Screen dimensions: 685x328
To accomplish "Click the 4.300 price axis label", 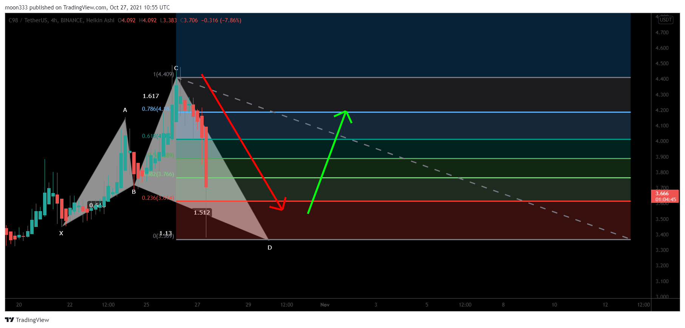I will (662, 95).
